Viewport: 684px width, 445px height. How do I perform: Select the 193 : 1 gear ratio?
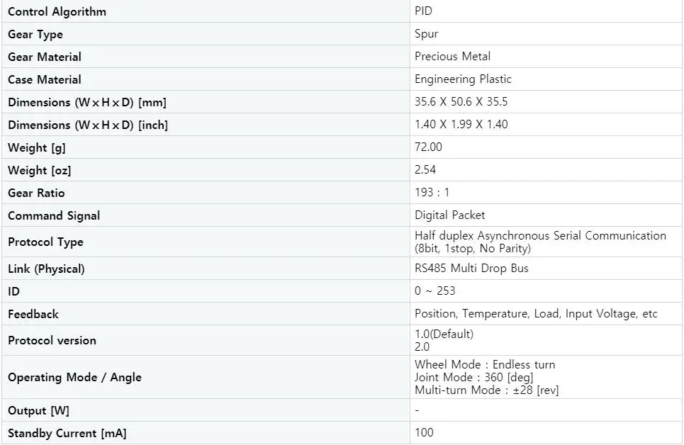(x=432, y=193)
